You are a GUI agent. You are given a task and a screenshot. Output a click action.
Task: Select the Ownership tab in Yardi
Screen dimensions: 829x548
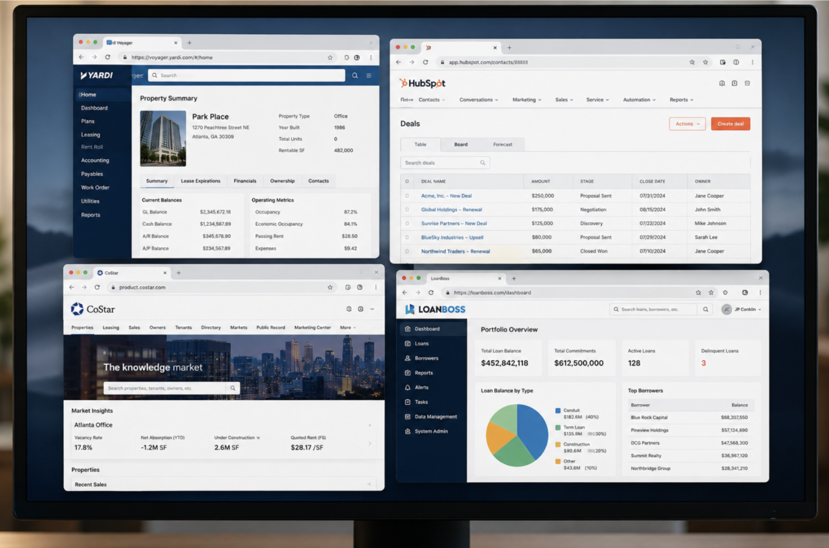click(282, 181)
